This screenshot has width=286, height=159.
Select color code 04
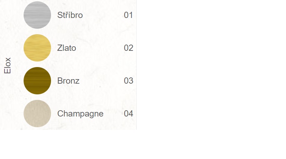(128, 114)
